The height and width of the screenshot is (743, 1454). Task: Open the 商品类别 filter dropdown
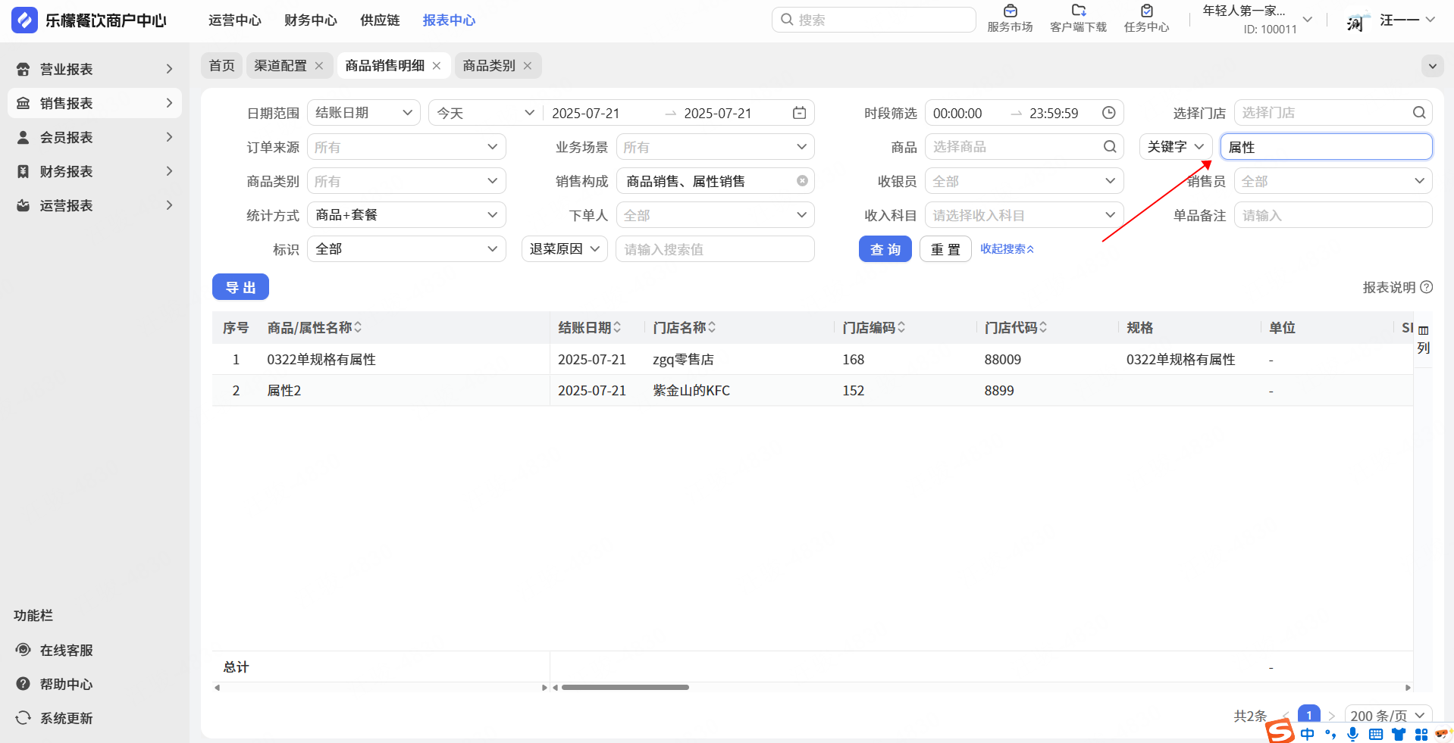coord(406,181)
